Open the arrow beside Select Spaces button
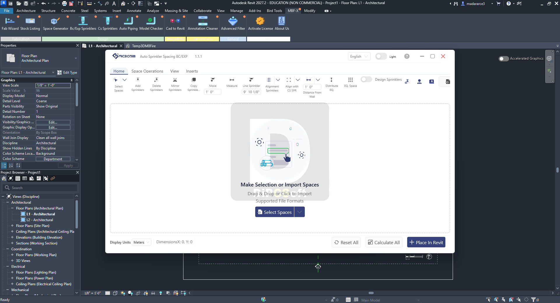This screenshot has width=560, height=303. pyautogui.click(x=300, y=212)
